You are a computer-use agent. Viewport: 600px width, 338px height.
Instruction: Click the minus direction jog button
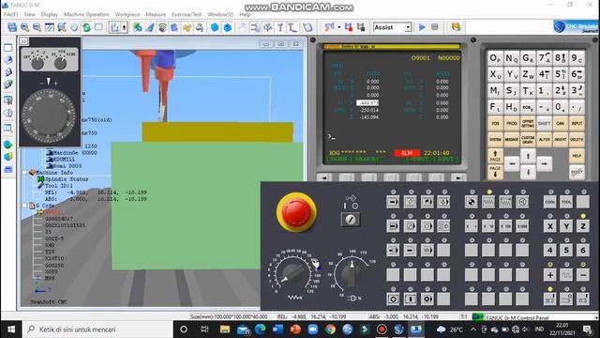pos(583,275)
